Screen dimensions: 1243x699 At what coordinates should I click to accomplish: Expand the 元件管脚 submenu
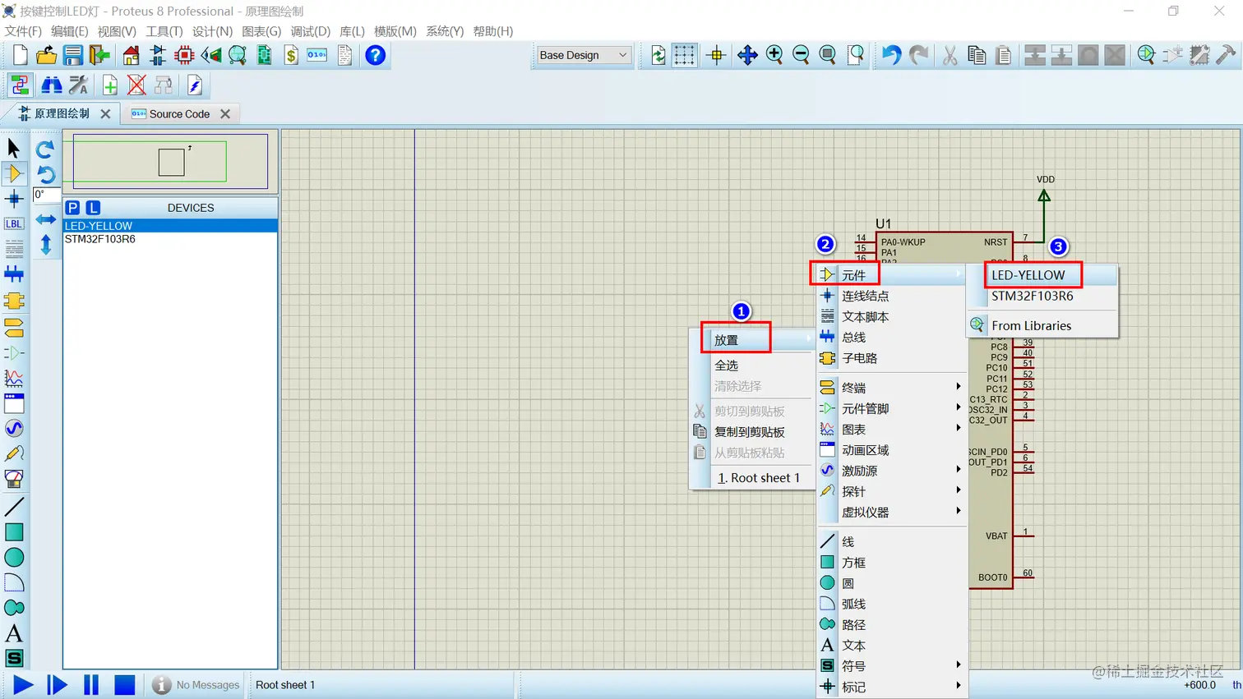(x=892, y=408)
